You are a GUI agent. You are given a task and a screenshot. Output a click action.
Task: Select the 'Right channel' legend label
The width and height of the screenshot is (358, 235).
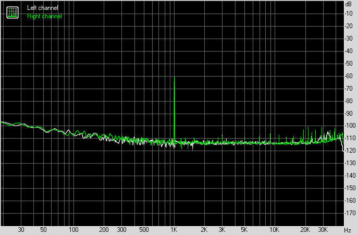click(x=44, y=16)
